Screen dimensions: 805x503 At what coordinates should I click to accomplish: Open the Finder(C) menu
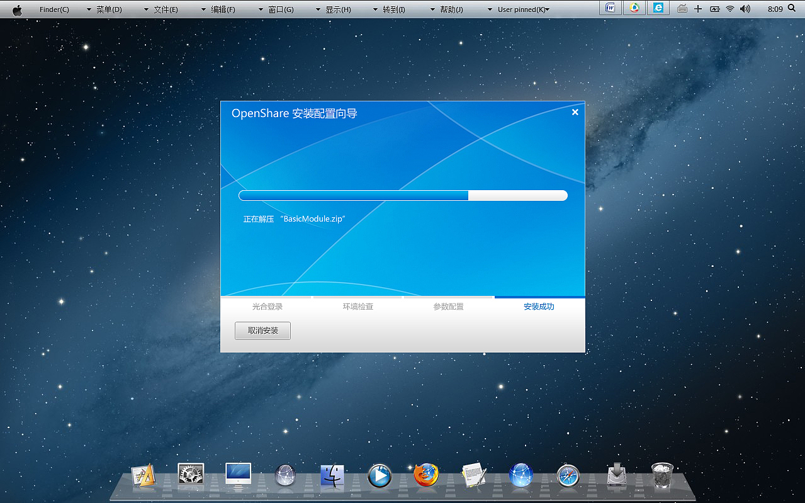54,9
